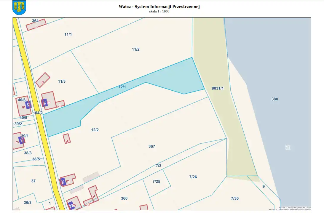Select parcel 7/30 near the bottom

click(x=234, y=198)
